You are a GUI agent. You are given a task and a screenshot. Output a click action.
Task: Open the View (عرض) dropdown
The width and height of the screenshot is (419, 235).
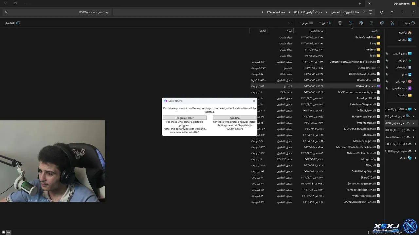coord(306,23)
